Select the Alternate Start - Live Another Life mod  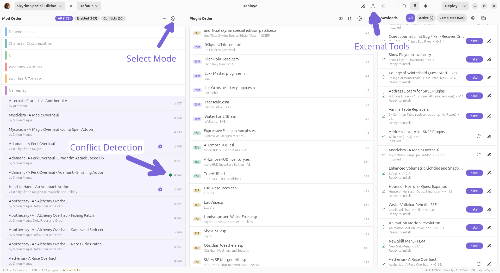[94, 103]
